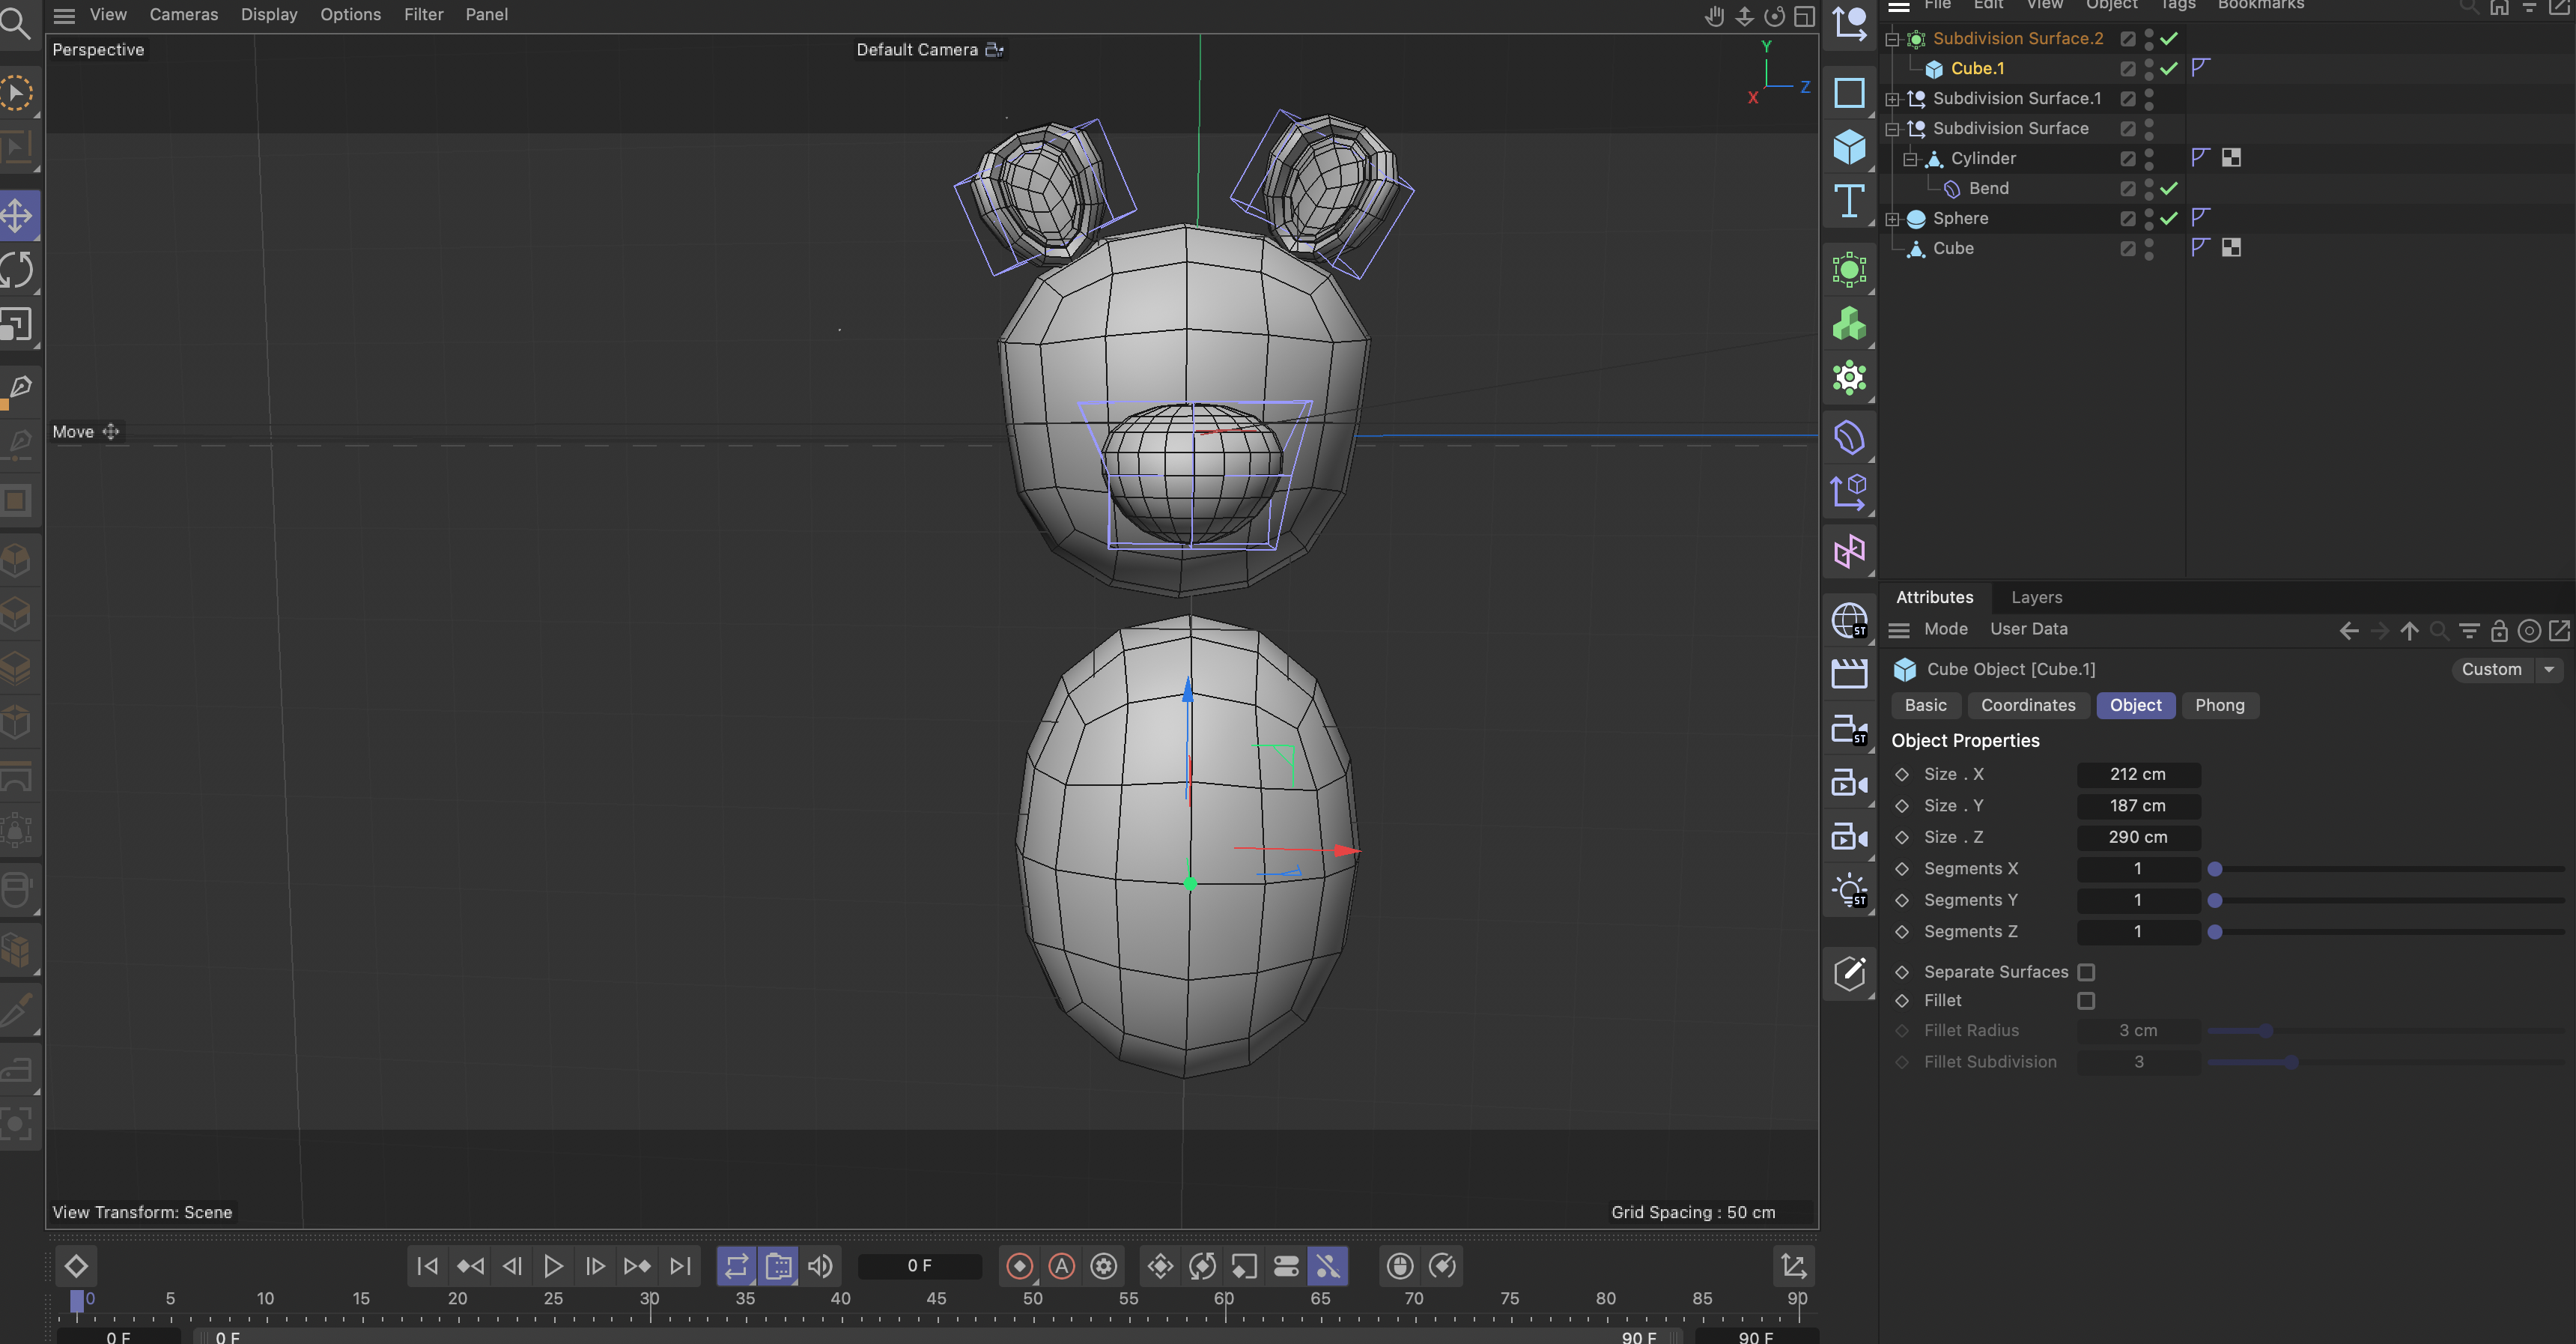Toggle the Bend deformer green checkmark
The width and height of the screenshot is (2576, 1344).
2168,188
